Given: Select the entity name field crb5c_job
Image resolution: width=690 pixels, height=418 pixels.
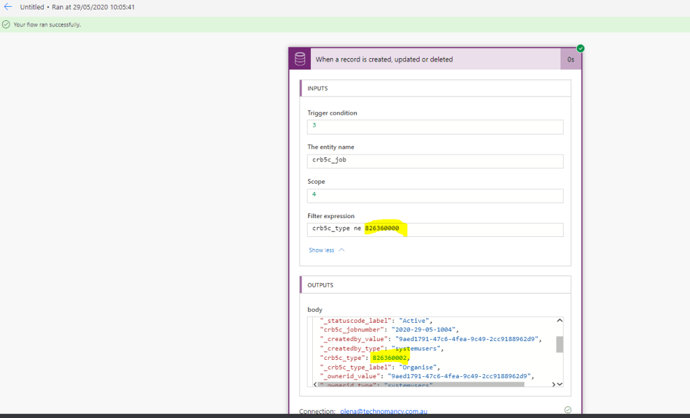Looking at the screenshot, I should 435,161.
